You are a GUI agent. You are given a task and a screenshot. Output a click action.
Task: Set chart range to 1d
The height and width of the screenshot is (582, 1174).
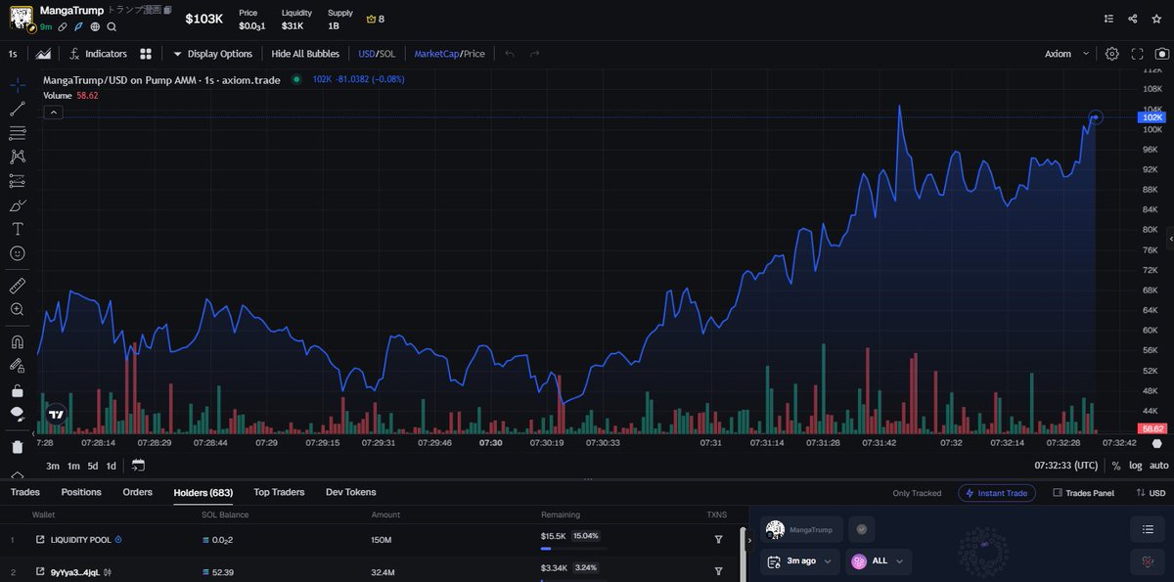111,466
